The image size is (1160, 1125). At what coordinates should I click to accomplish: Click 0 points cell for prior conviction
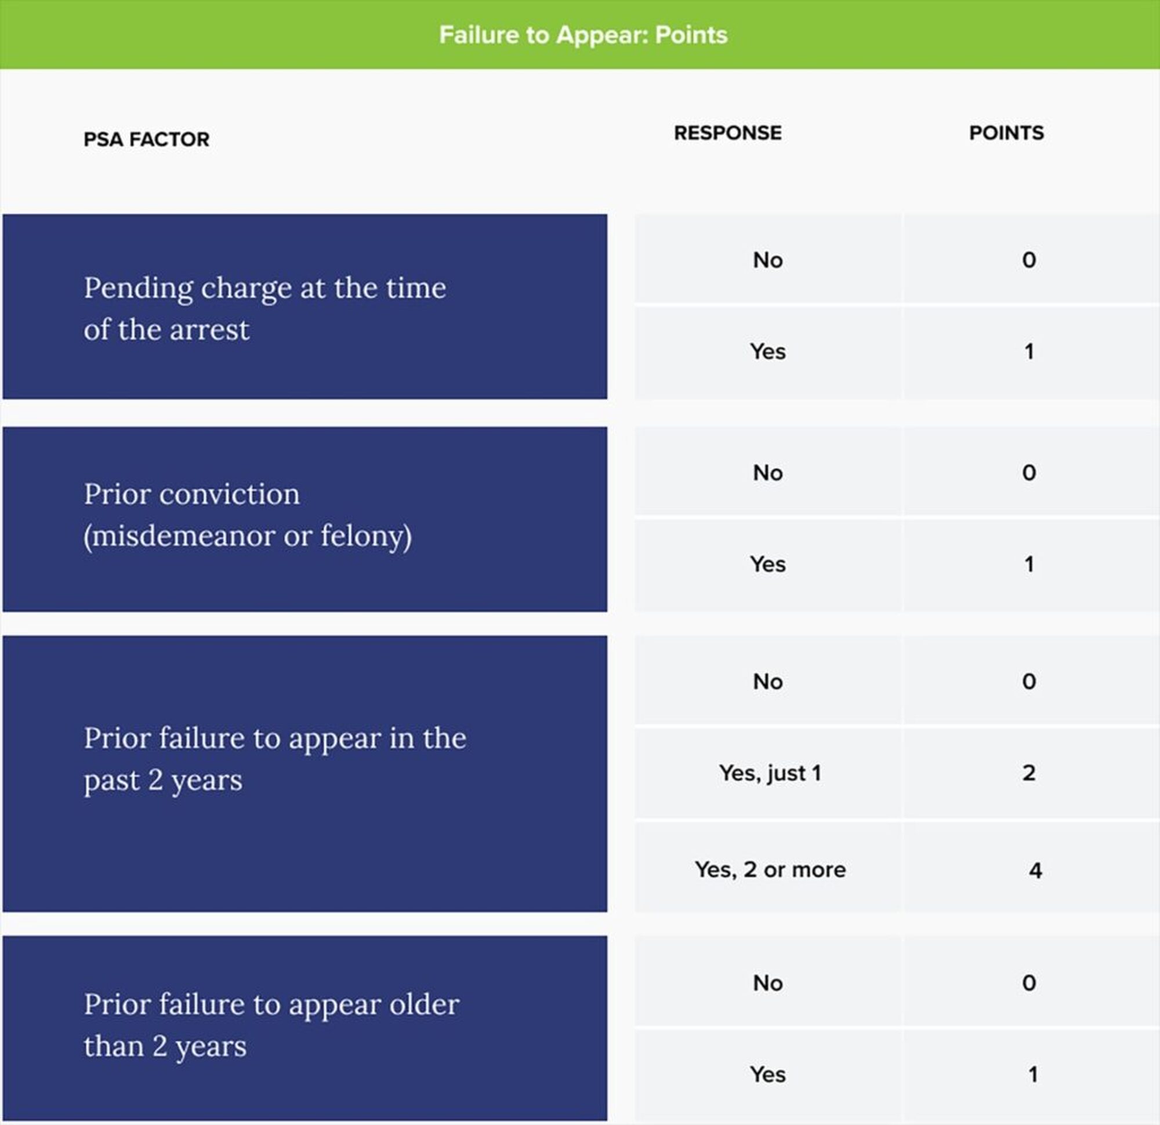click(1028, 472)
